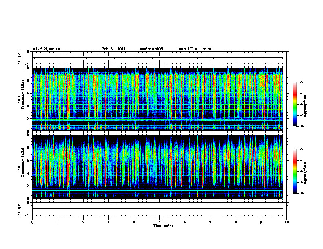323x249 pixels.
Task: Click the "ch.1(V)" waveform axis label
Action: click(19, 58)
